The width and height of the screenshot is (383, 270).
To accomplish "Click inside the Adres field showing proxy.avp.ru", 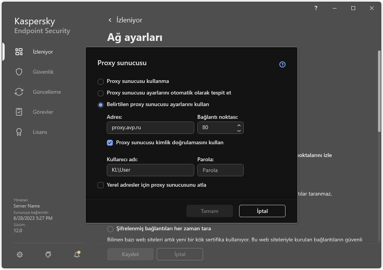I will 150,128.
